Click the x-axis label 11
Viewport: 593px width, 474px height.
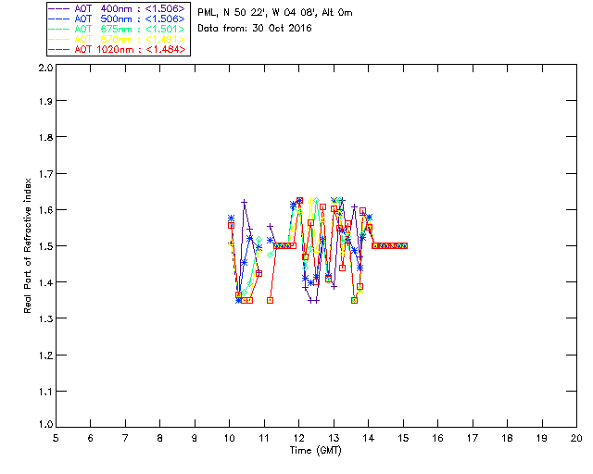click(264, 438)
